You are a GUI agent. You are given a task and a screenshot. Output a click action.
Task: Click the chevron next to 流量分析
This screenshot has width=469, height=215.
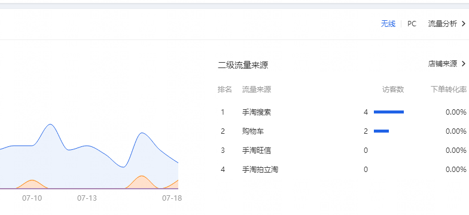point(464,24)
